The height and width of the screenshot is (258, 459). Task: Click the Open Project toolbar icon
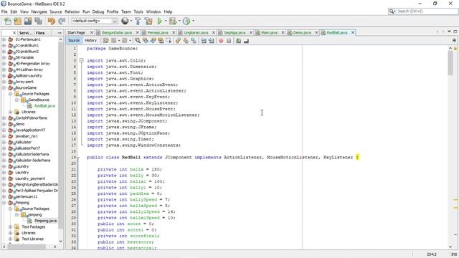28,21
